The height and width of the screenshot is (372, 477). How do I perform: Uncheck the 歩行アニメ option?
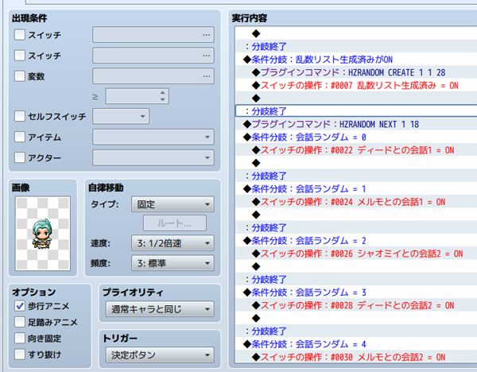[20, 306]
